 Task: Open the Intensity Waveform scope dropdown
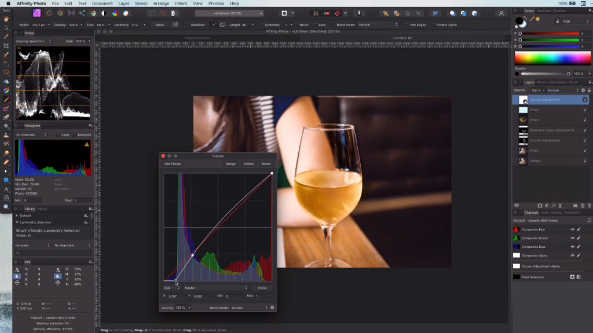33,41
